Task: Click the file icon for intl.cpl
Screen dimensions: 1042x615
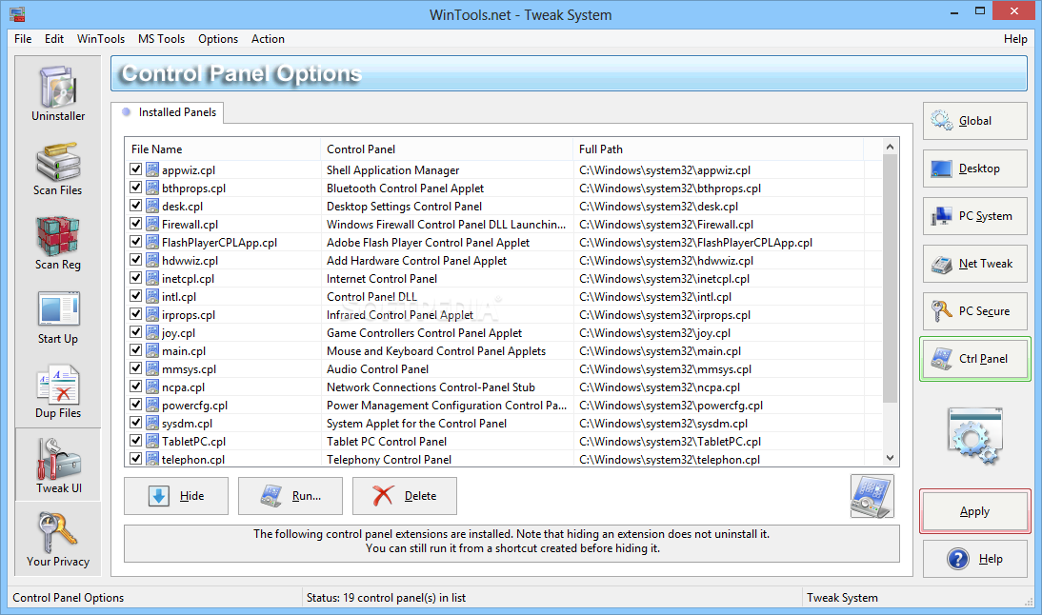Action: point(152,297)
